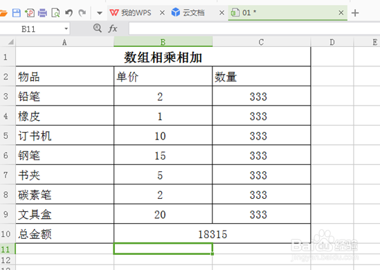Click the 书夹 cell
380x270 pixels.
(x=64, y=175)
